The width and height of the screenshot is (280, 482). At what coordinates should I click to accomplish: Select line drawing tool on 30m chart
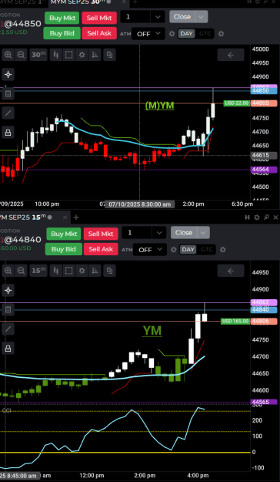coord(8,113)
